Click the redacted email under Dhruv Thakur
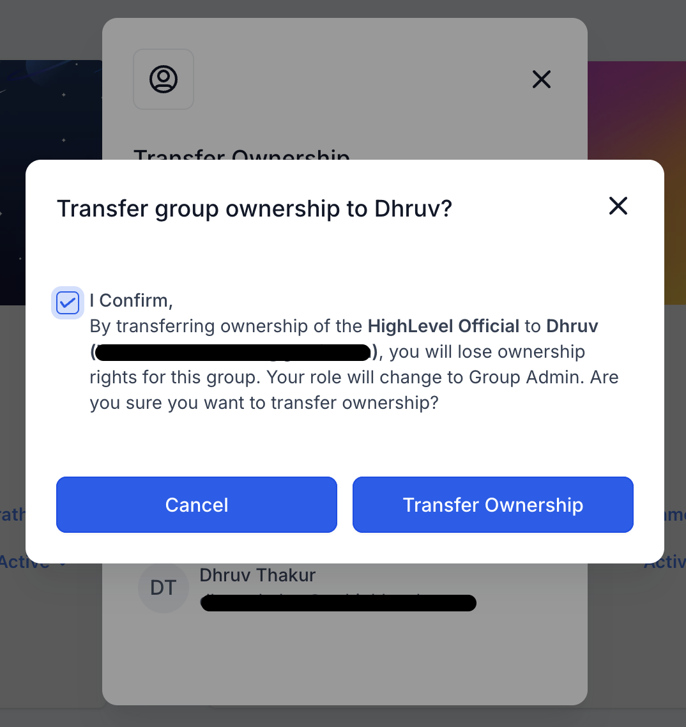The image size is (686, 727). click(x=338, y=602)
